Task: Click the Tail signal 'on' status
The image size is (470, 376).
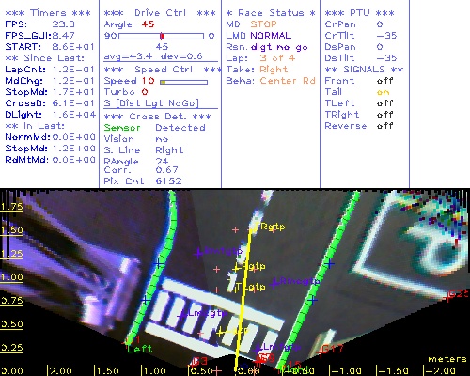Action: click(x=383, y=92)
